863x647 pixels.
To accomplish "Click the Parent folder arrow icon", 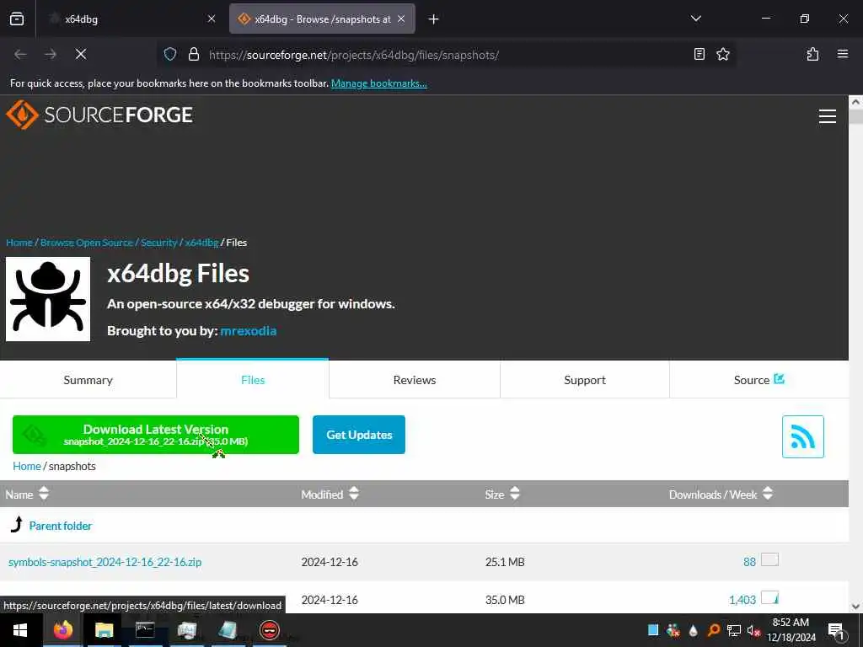I will pyautogui.click(x=17, y=525).
